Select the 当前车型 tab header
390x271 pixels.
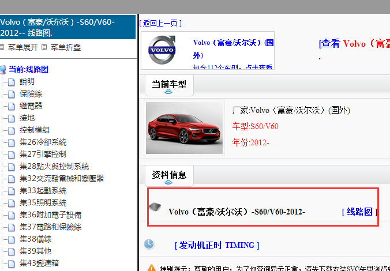pos(169,85)
